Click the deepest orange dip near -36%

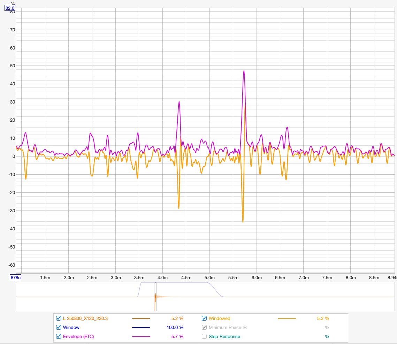243,222
